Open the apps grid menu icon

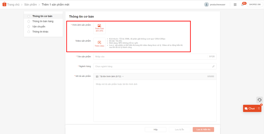(235, 5)
